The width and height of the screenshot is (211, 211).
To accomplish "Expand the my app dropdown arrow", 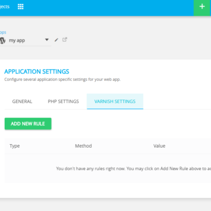I will coord(47,40).
